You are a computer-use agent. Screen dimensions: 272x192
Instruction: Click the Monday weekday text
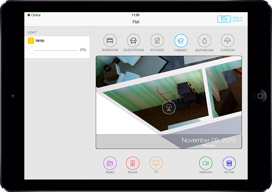(209, 146)
